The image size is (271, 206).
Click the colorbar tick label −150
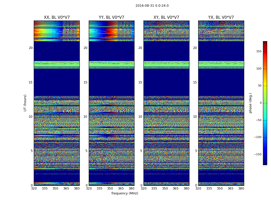[258, 154]
